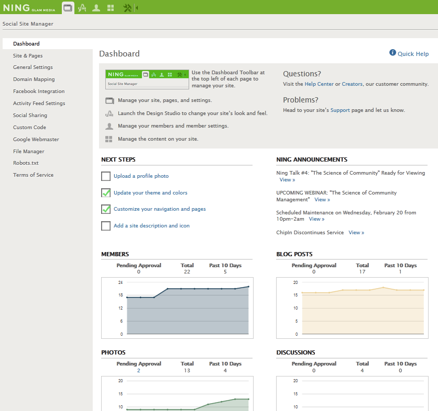View Scheduled Maintenance announcement
Image resolution: width=438 pixels, height=411 pixels.
coord(316,219)
